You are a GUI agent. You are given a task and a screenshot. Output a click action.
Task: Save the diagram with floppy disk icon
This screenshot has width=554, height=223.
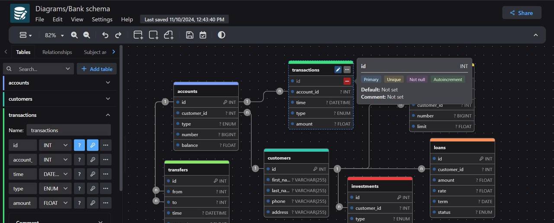pyautogui.click(x=190, y=35)
